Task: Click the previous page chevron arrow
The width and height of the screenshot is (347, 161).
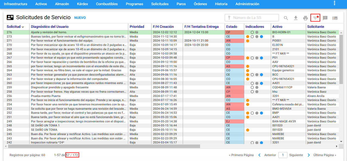Action: pos(259,155)
